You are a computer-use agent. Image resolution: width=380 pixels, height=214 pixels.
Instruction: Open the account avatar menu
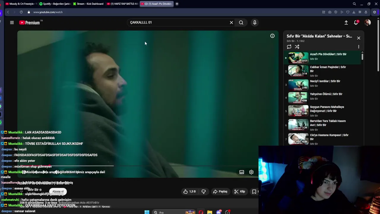click(368, 23)
